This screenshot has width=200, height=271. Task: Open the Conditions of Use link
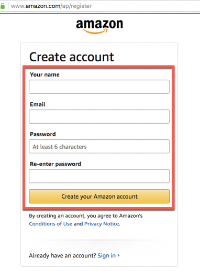(x=51, y=224)
